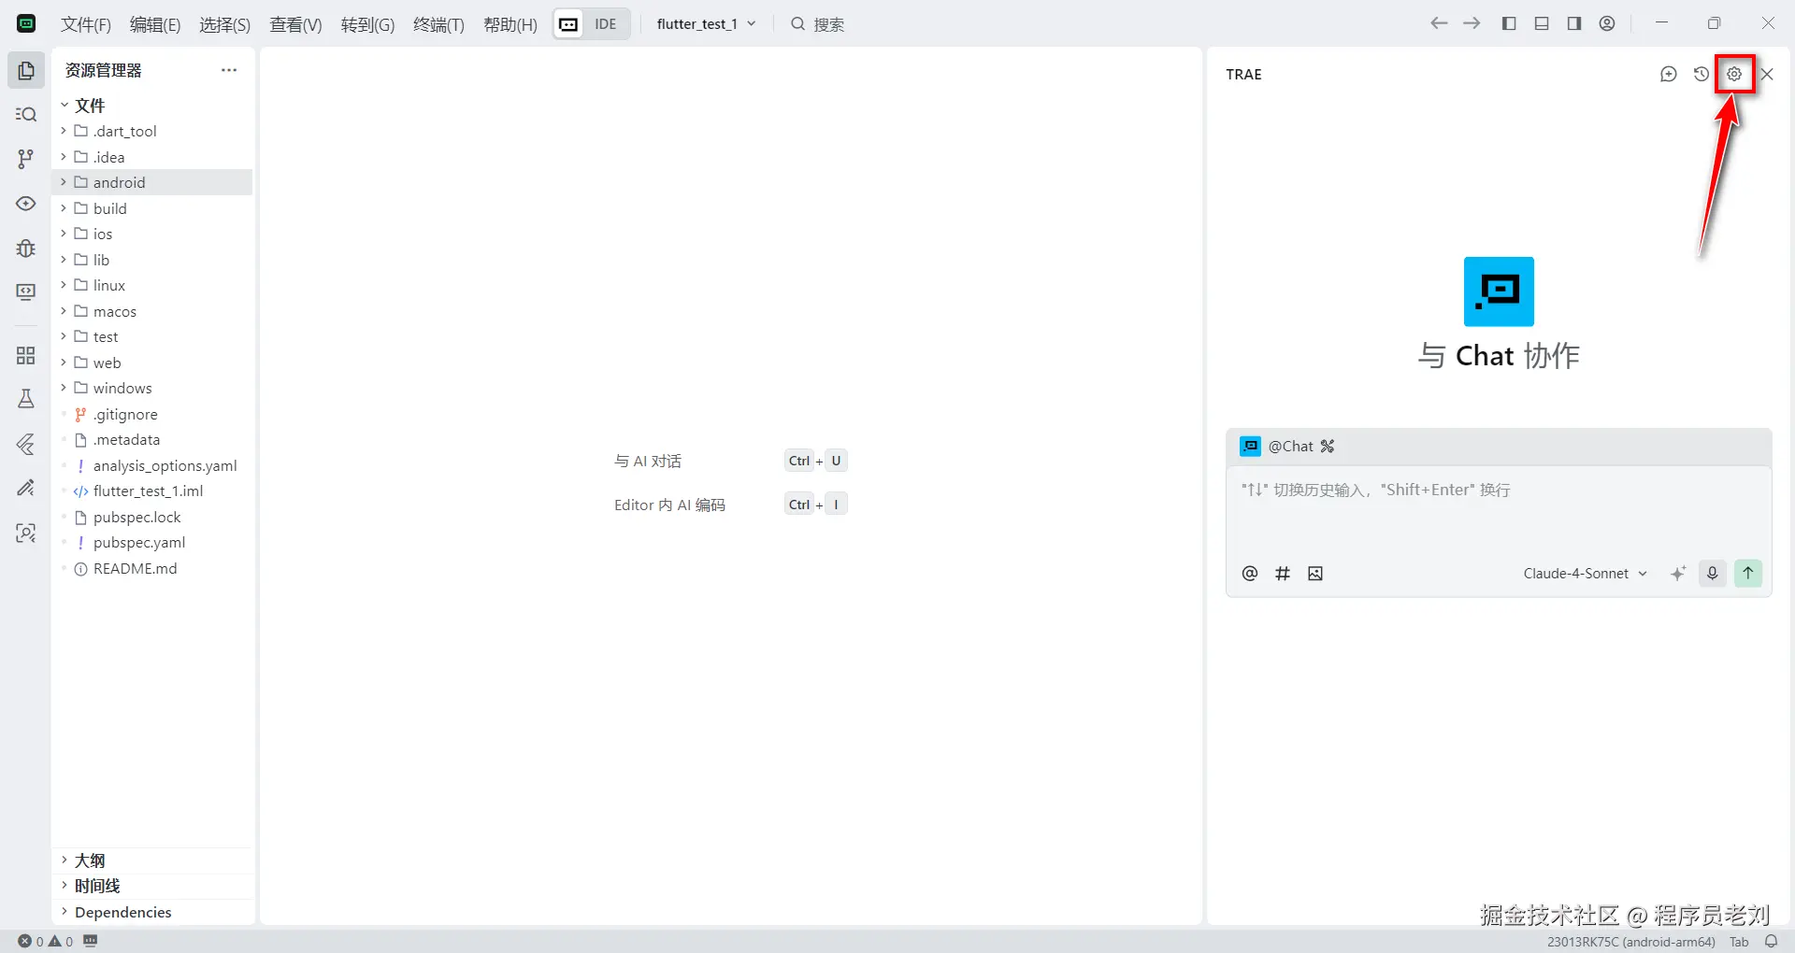Image resolution: width=1795 pixels, height=953 pixels.
Task: Open the 终端(T) menu
Action: tap(438, 24)
